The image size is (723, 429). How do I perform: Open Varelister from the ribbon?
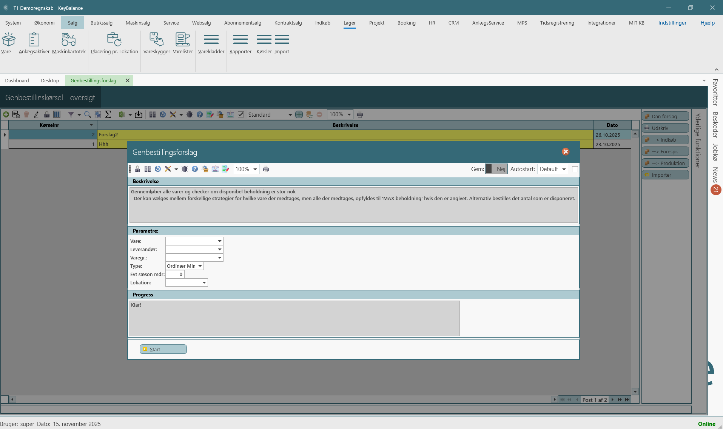pyautogui.click(x=183, y=43)
